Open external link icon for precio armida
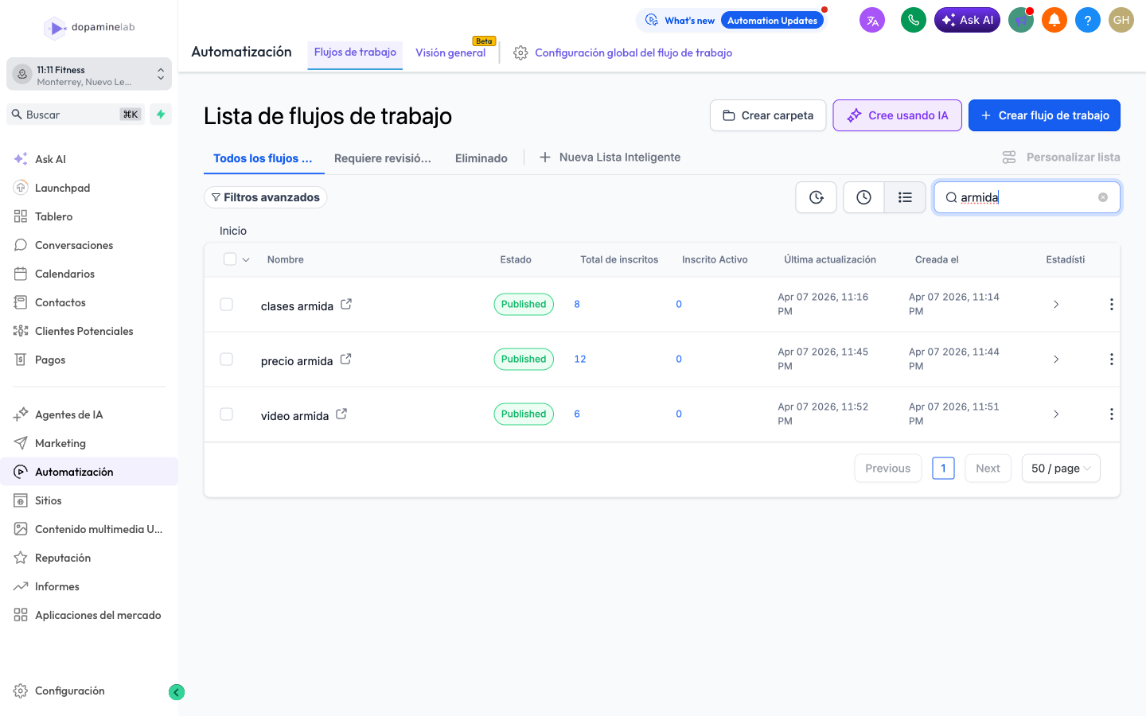 346,359
